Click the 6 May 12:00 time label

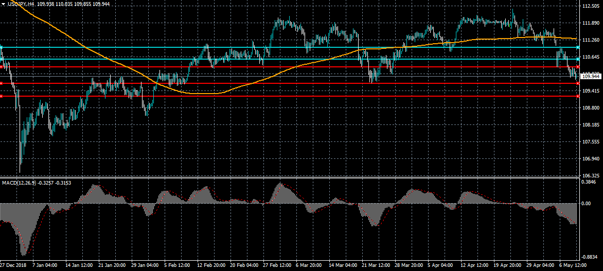tap(573, 265)
